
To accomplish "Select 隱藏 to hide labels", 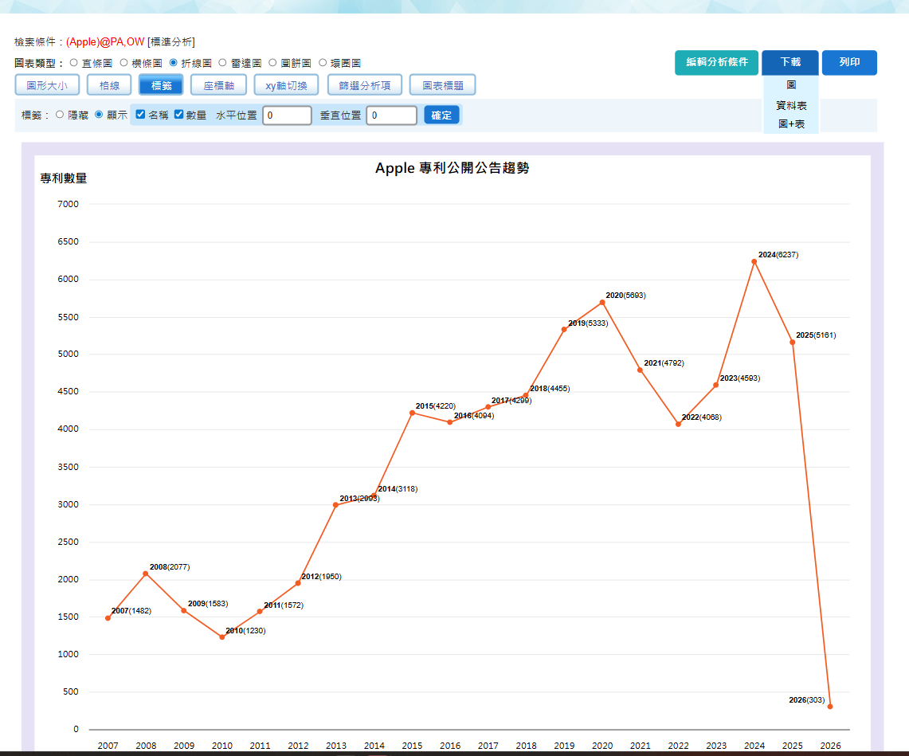I will click(x=60, y=115).
